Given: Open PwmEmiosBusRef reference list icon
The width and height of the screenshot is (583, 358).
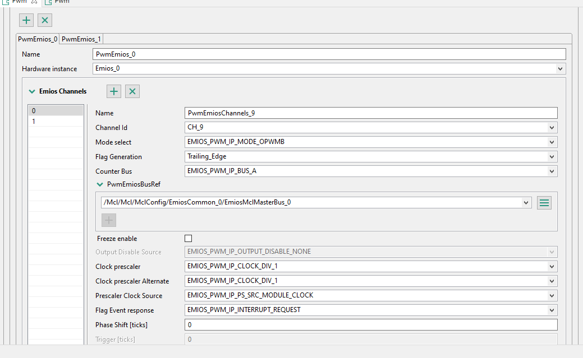Looking at the screenshot, I should [543, 203].
